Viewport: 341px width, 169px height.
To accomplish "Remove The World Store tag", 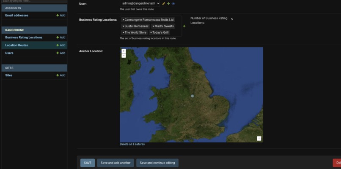I will tap(123, 32).
